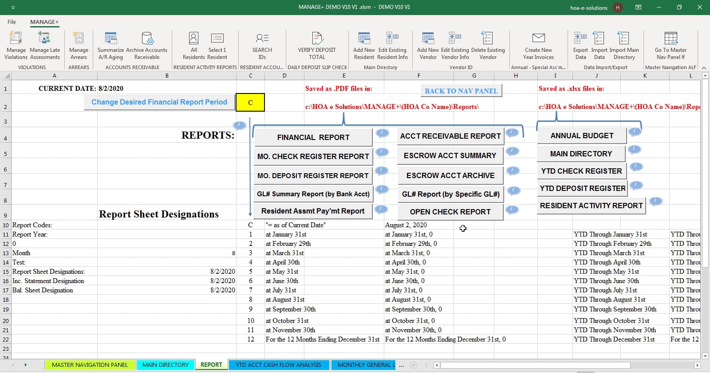710x373 pixels.
Task: Show info bubble beside Escrow Acct Summary
Action: tap(512, 152)
